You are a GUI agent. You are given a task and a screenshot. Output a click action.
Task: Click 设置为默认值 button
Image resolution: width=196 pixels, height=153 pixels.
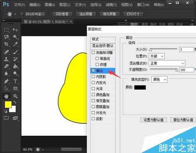click(x=154, y=120)
